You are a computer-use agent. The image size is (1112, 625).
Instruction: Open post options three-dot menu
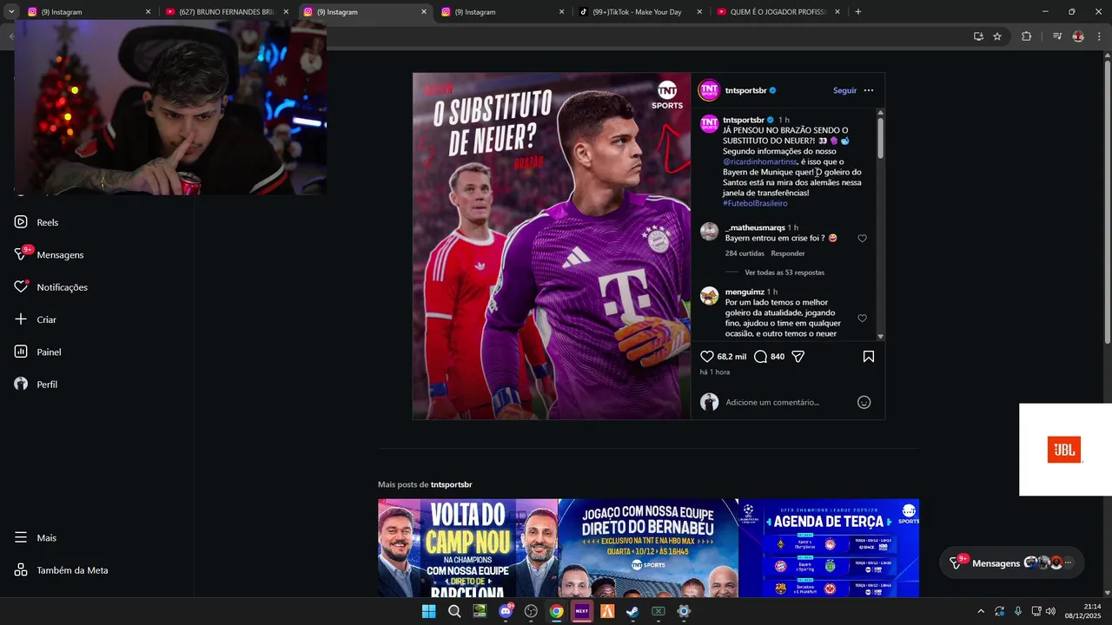click(x=869, y=90)
